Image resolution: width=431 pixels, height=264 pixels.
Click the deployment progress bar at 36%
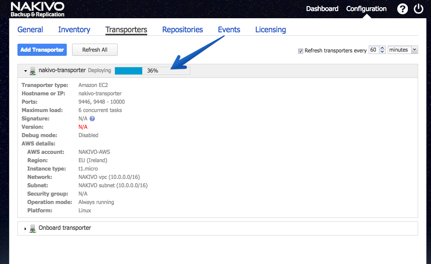[x=153, y=71]
